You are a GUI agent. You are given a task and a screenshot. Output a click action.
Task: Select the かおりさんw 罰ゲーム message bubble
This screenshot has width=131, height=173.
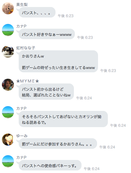(x=58, y=61)
